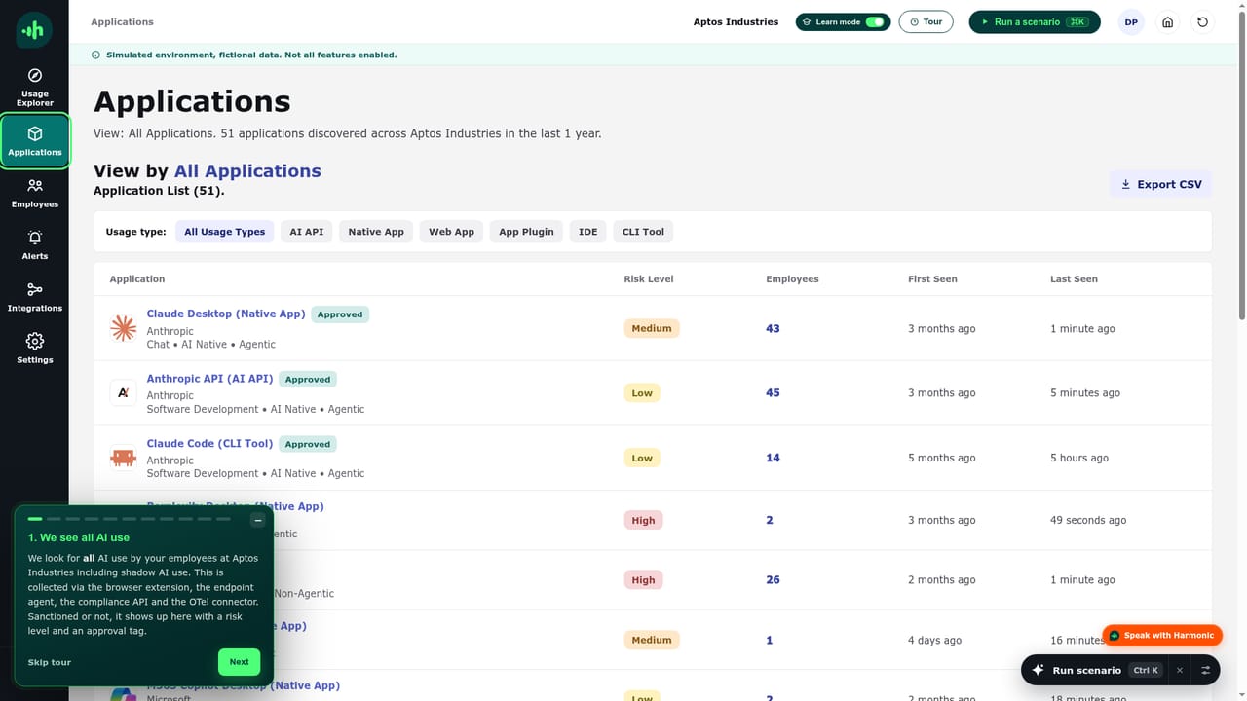Click the Last Seen column header

[x=1074, y=279]
